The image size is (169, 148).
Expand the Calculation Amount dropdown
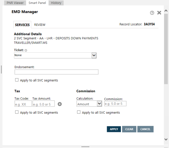coord(89,103)
